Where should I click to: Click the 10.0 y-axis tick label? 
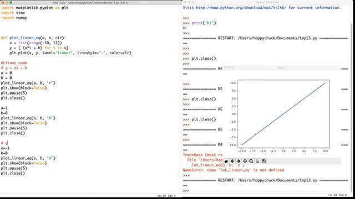233,83
